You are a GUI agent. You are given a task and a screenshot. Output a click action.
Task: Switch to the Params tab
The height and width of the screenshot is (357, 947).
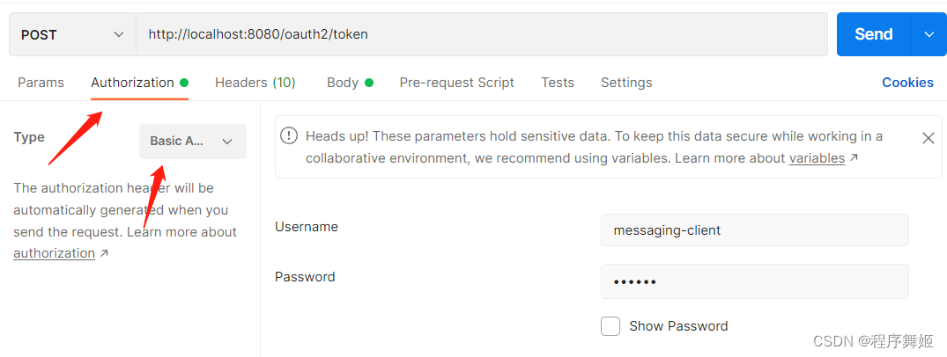coord(41,83)
